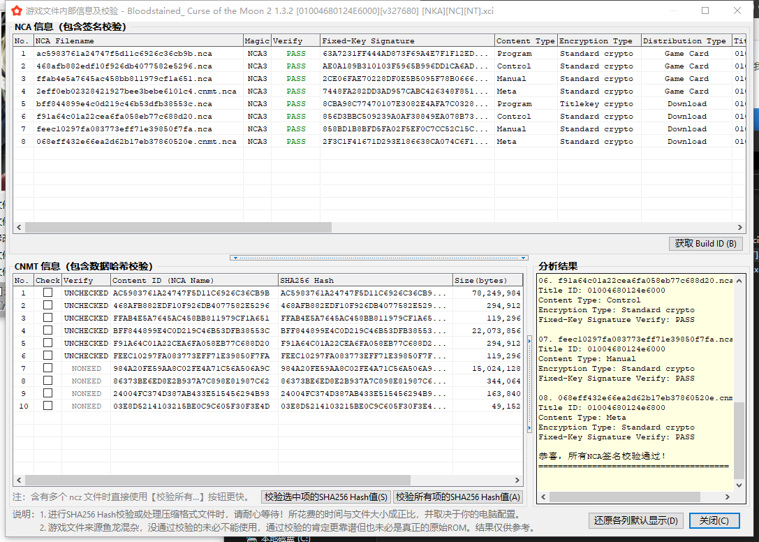Click right arrow of NCA table horizontal scrollbar
759x542 pixels.
[x=741, y=228]
